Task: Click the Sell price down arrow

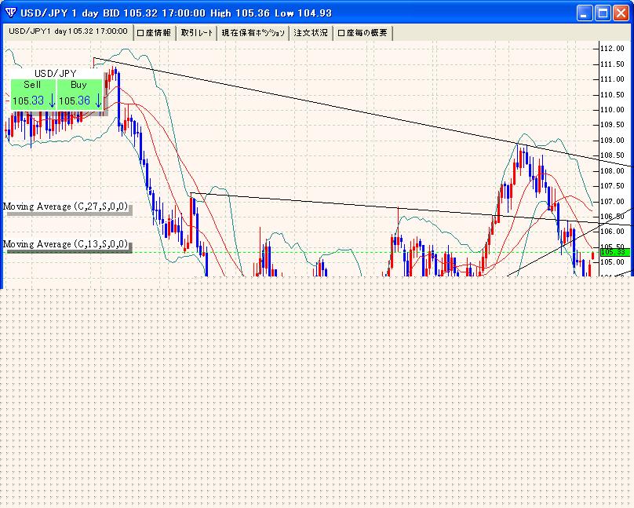Action: coord(52,101)
